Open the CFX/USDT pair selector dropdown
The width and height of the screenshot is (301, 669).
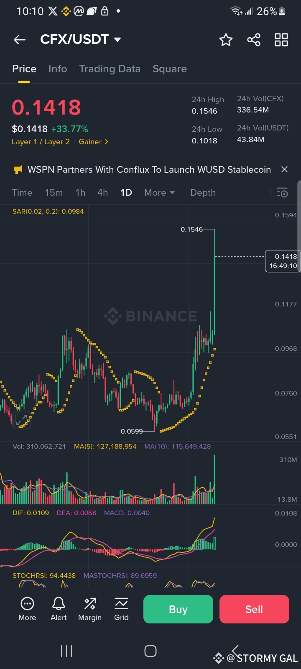point(80,40)
